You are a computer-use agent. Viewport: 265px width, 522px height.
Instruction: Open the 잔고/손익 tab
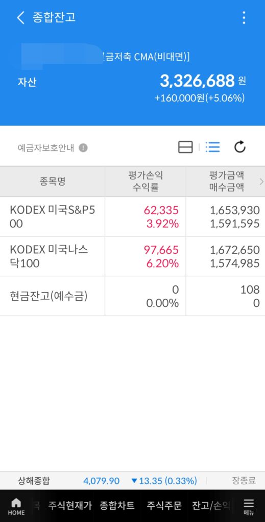(211, 506)
